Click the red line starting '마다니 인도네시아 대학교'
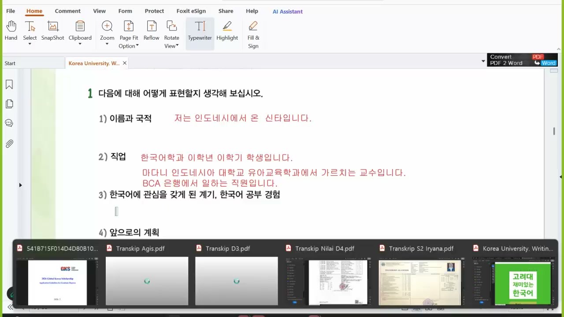This screenshot has height=317, width=564. click(274, 173)
